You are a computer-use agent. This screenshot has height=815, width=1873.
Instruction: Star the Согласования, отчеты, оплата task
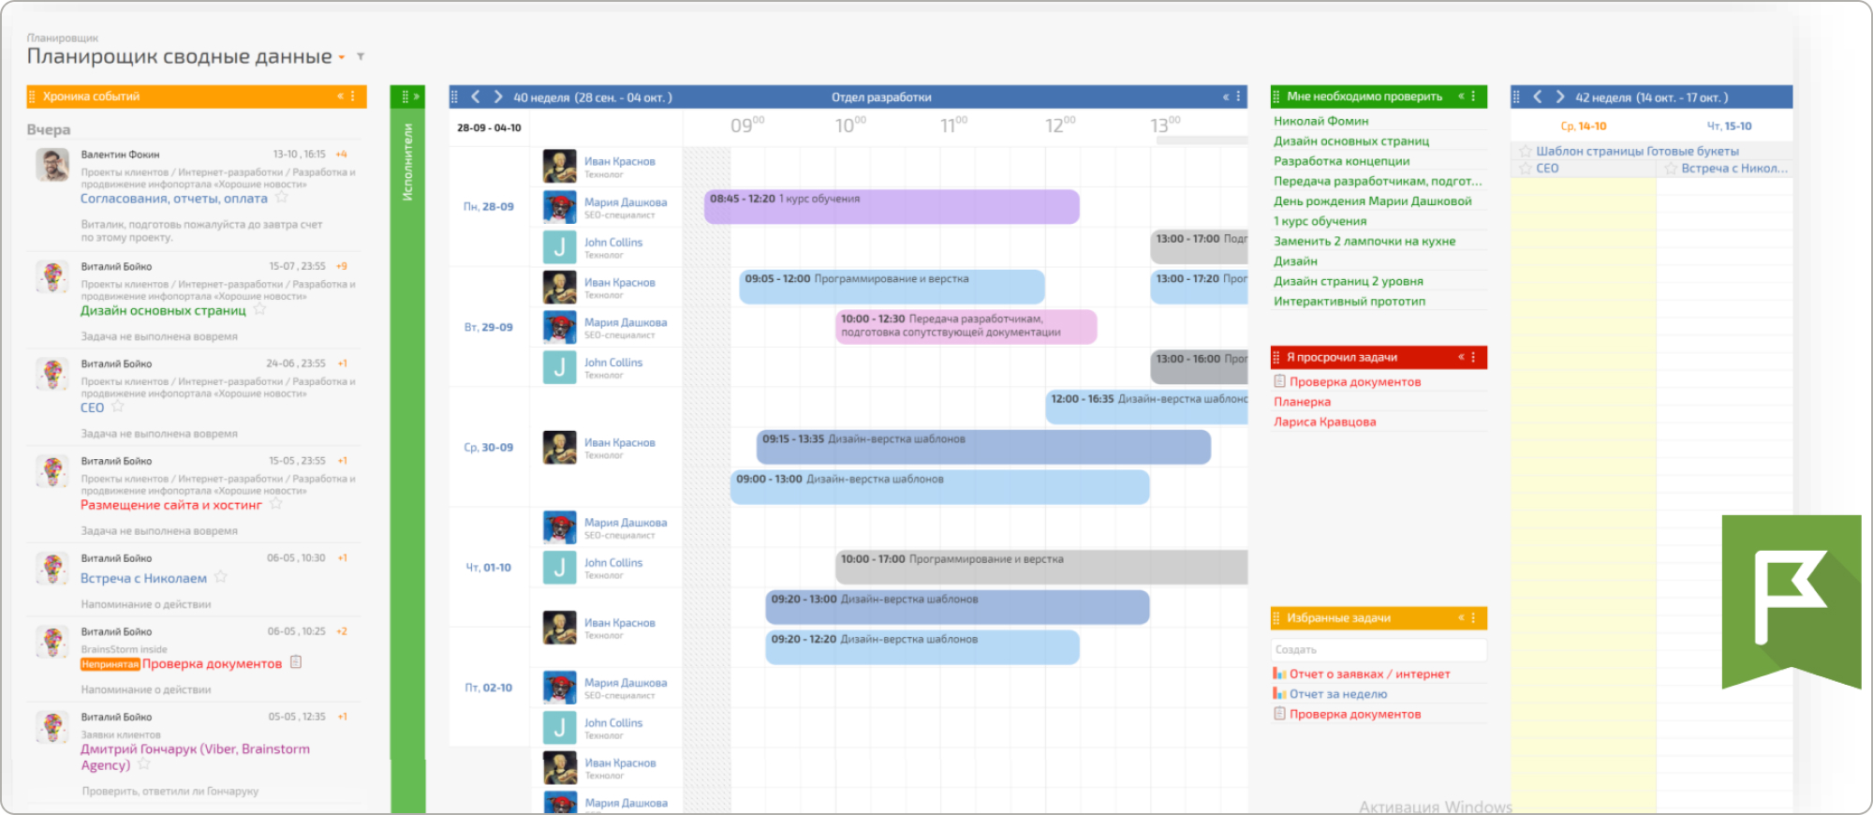(x=281, y=198)
